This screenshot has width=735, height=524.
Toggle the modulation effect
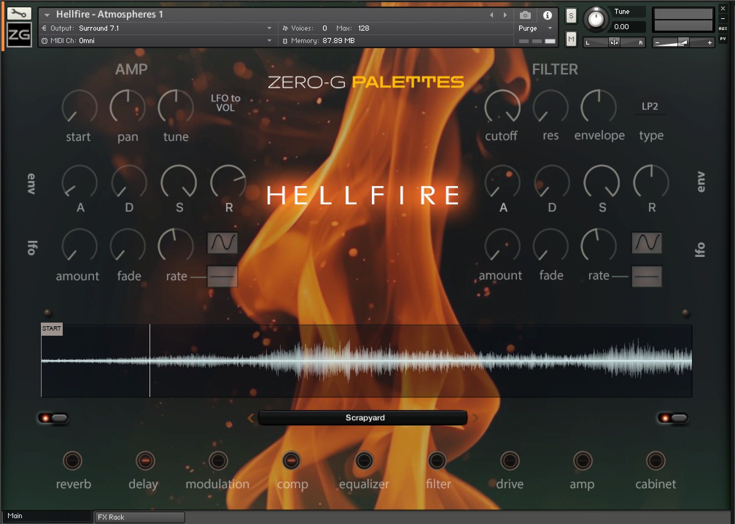point(218,461)
